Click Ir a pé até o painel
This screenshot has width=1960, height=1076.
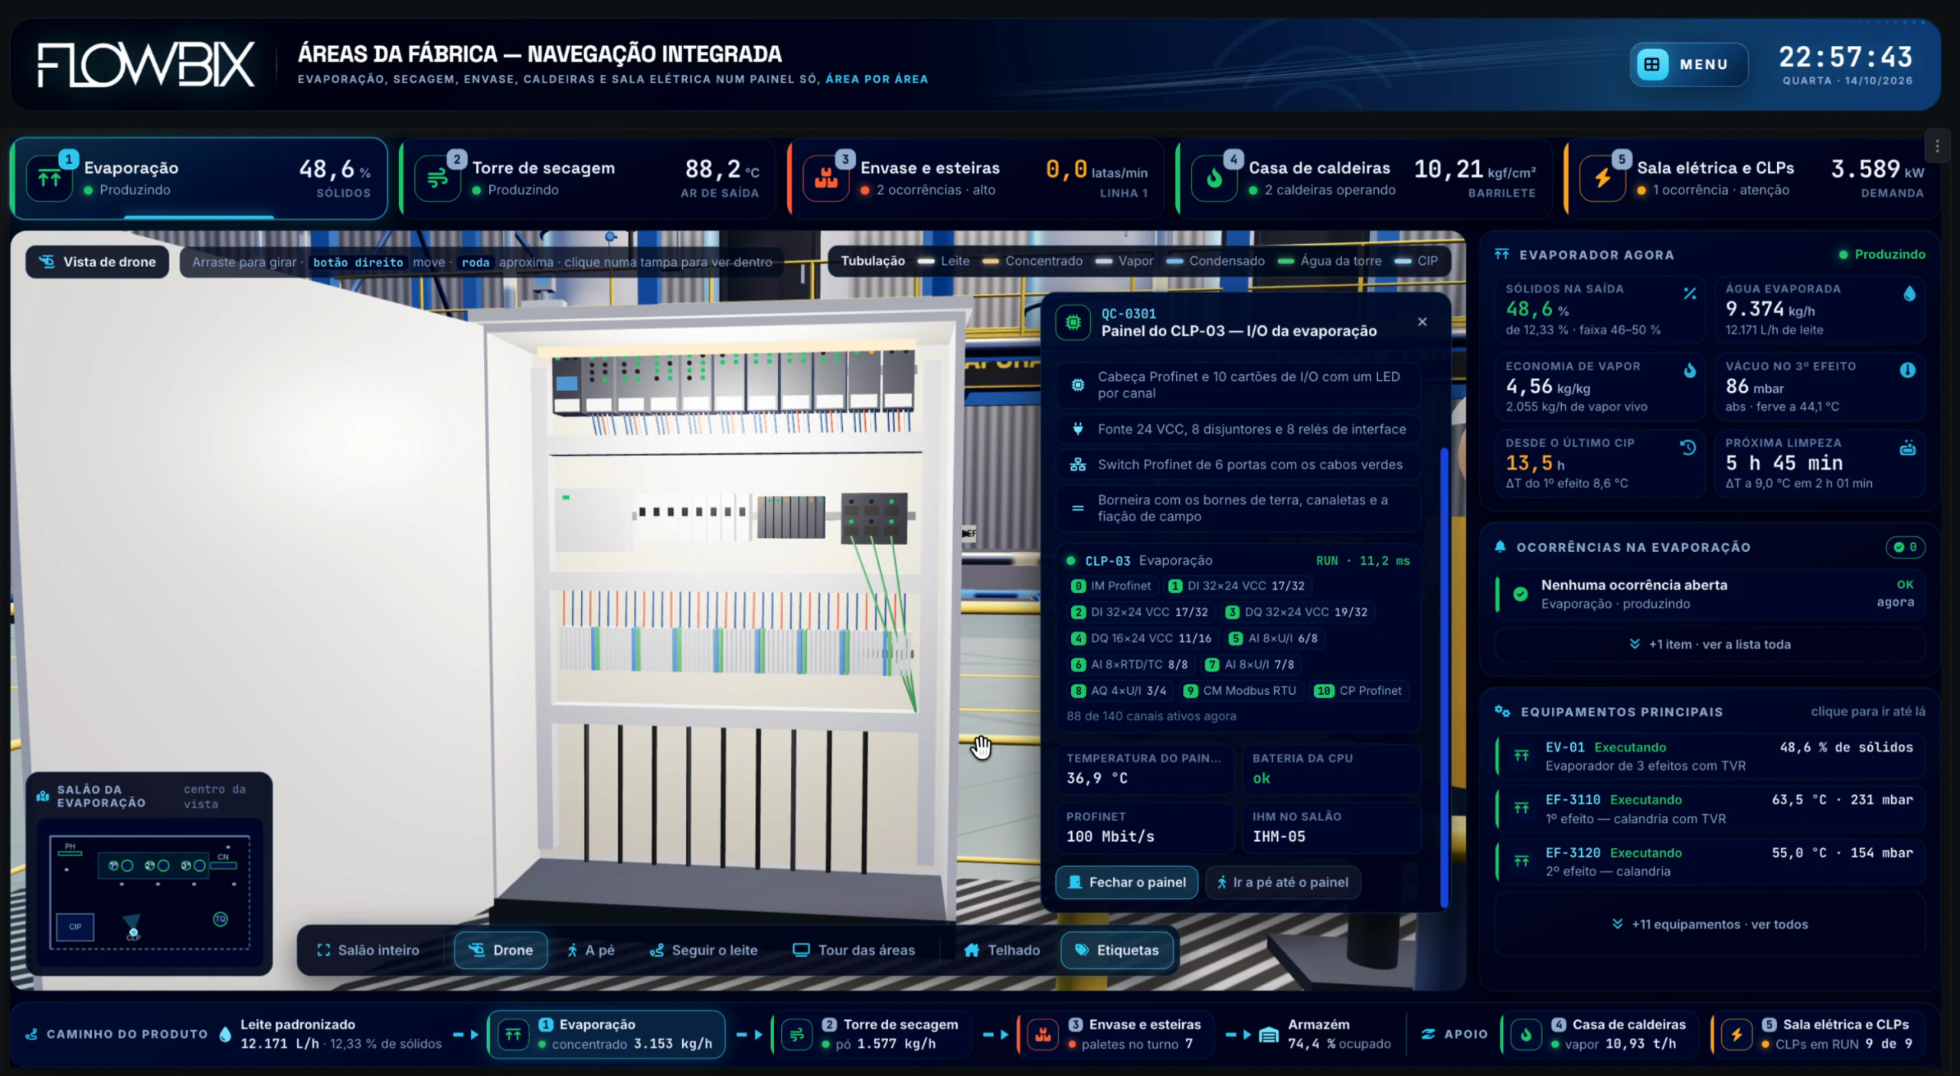[x=1283, y=882]
